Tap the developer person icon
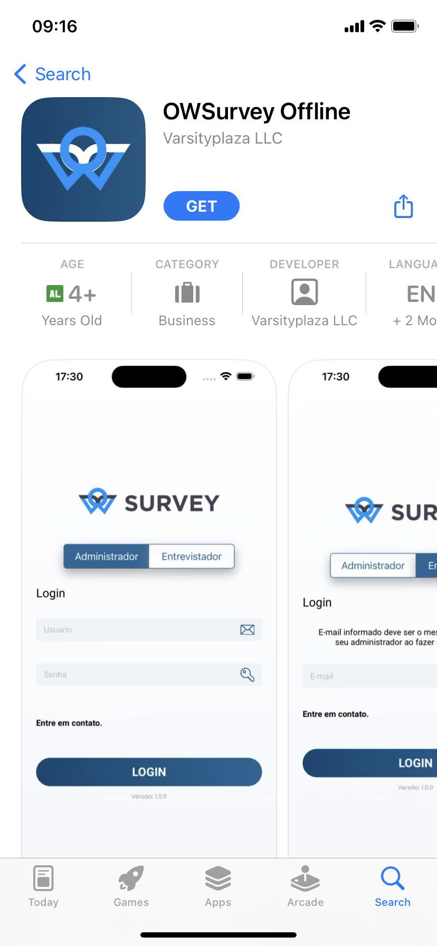Screen dimensions: 437x946 coord(305,292)
